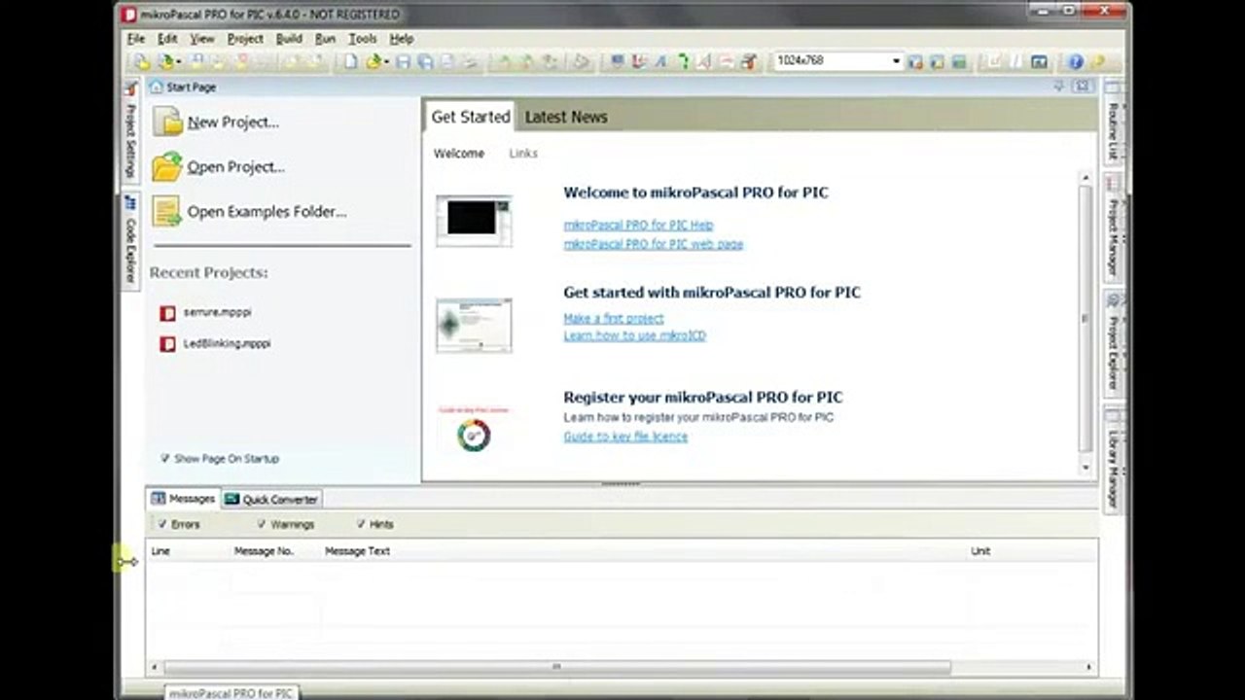The width and height of the screenshot is (1245, 700).
Task: Click the Get started section thumbnail
Action: [x=474, y=325]
